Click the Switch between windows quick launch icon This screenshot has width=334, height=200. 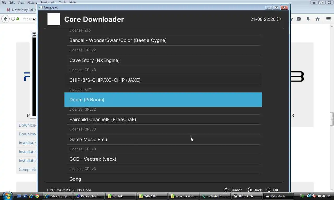tap(25, 196)
